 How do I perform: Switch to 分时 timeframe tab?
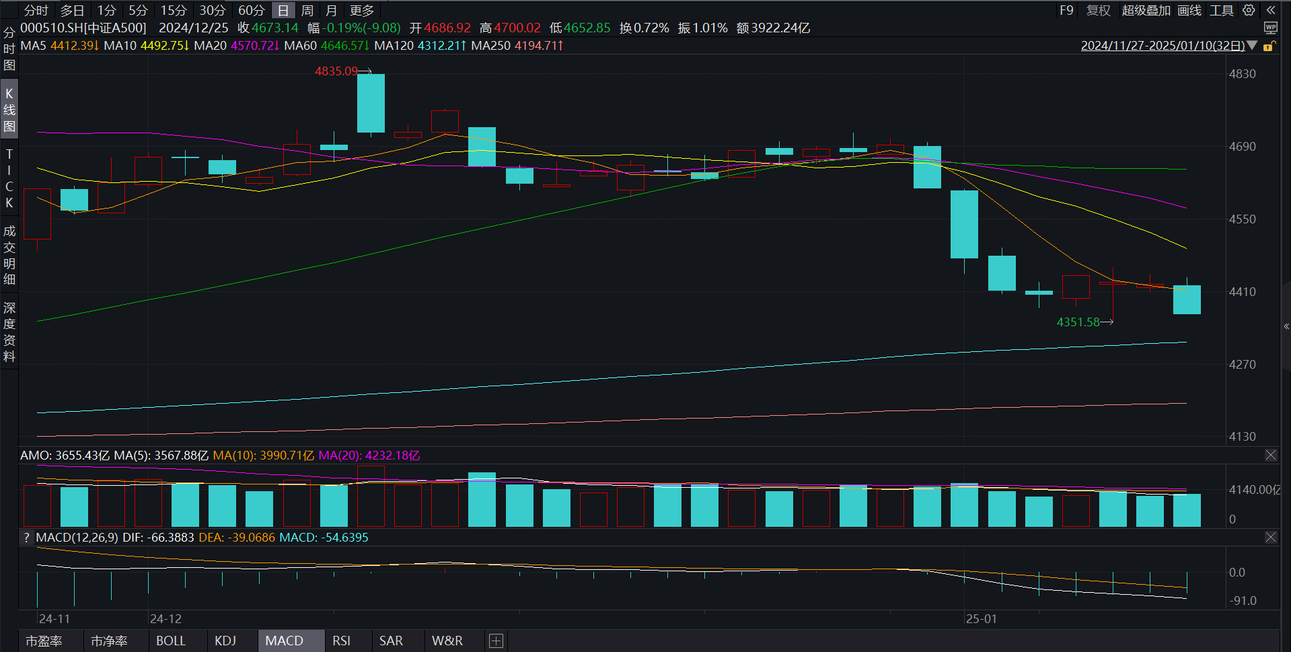click(x=36, y=10)
